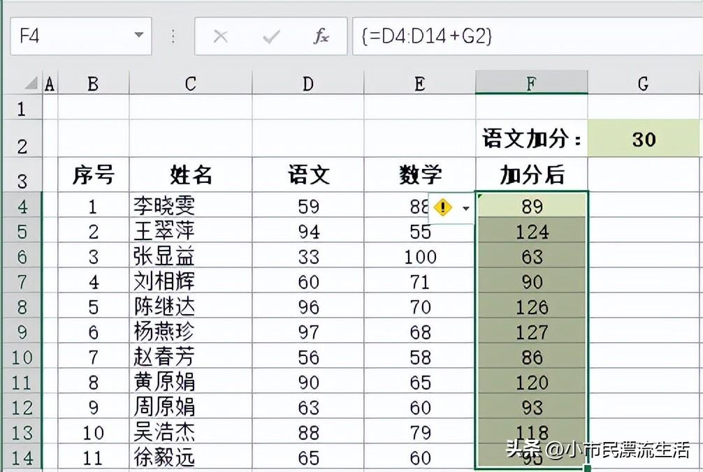Click name cell 周原娟
Image resolution: width=703 pixels, height=472 pixels.
click(x=191, y=406)
